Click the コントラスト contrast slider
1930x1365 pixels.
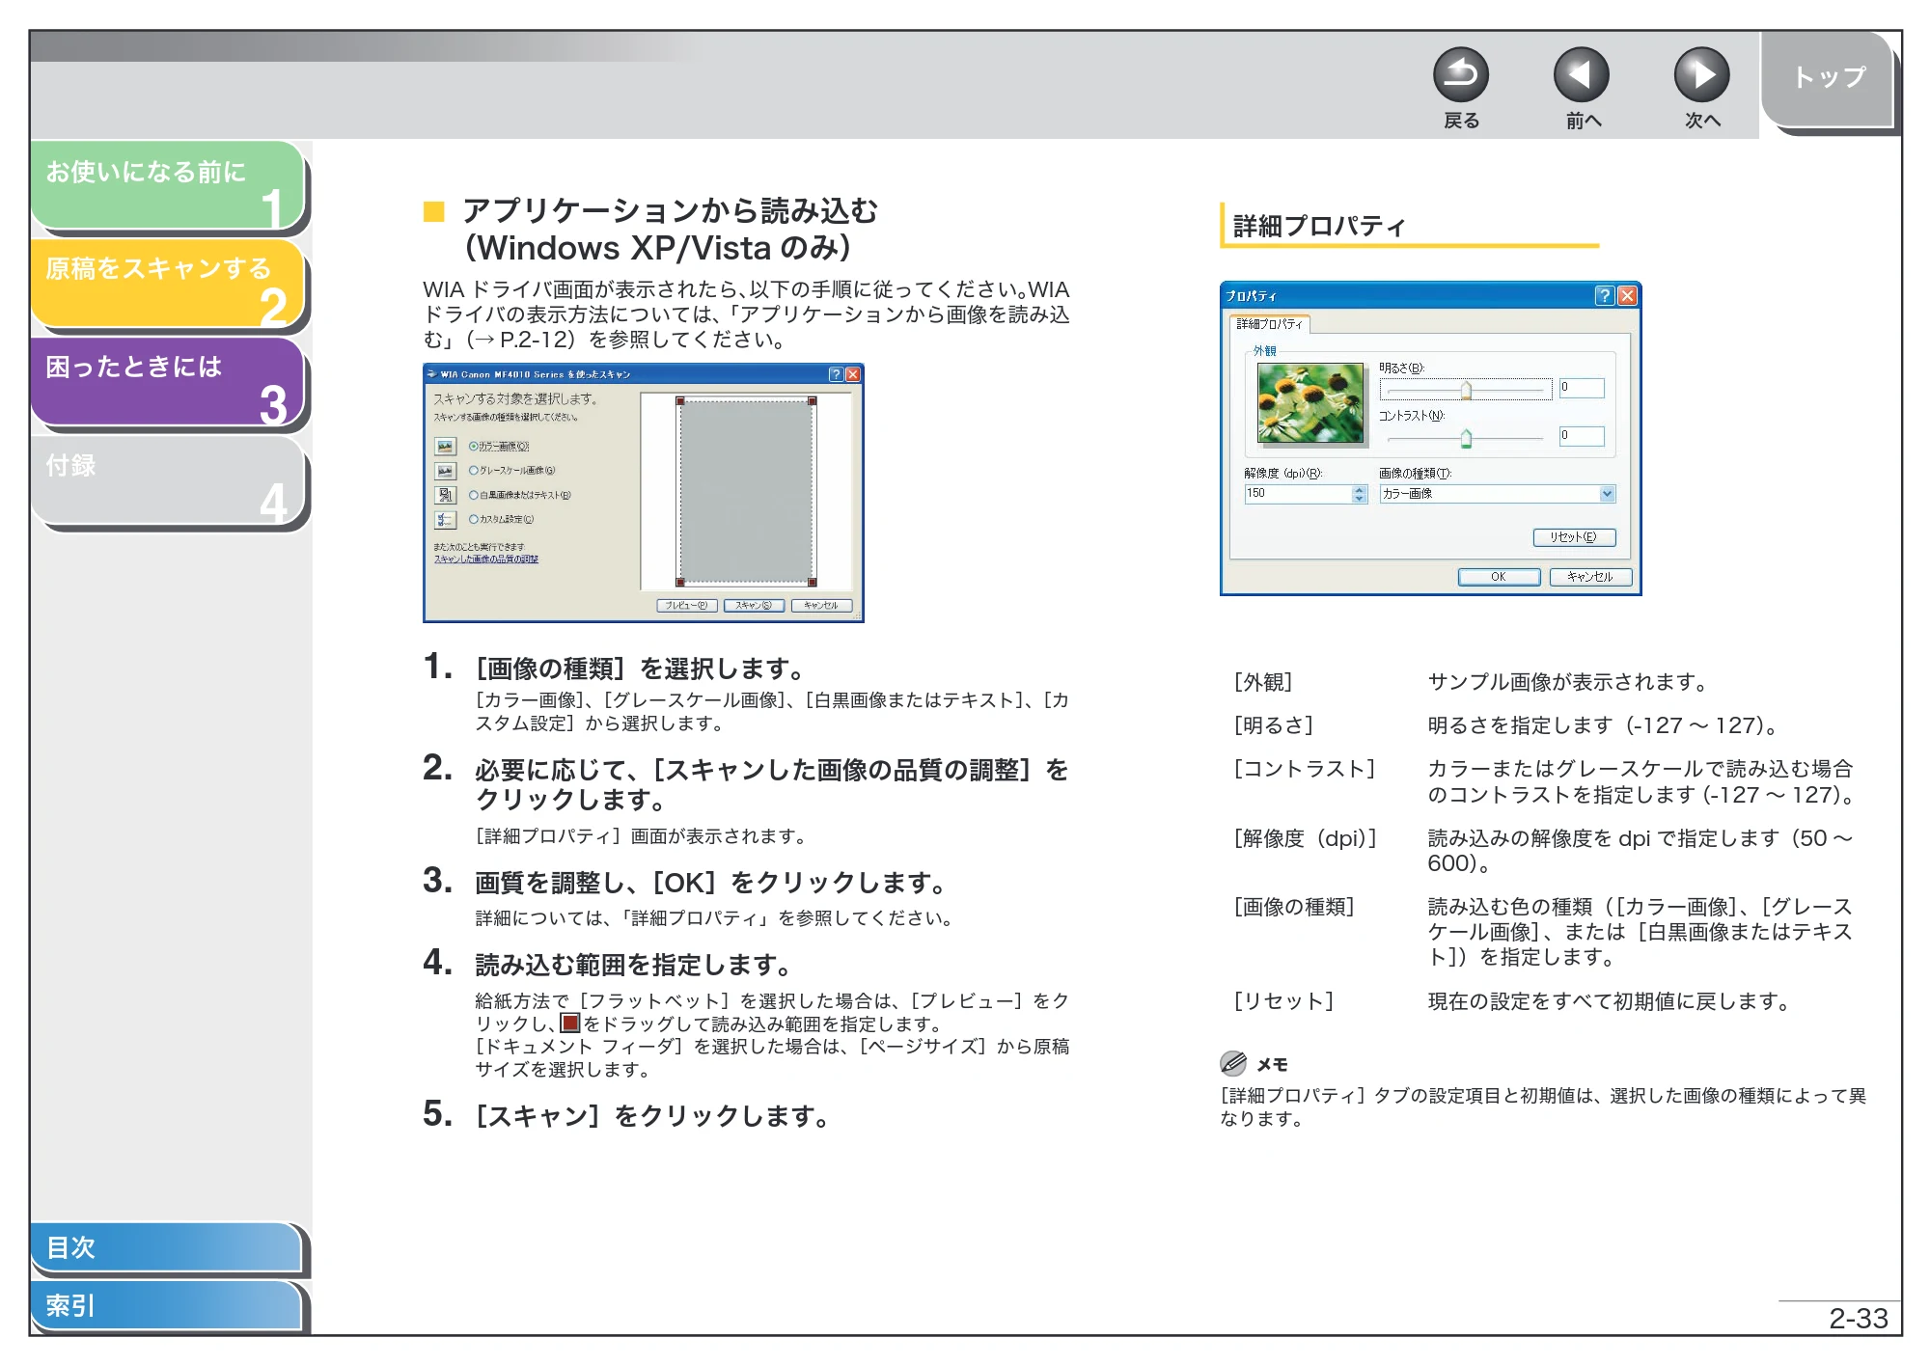1466,439
